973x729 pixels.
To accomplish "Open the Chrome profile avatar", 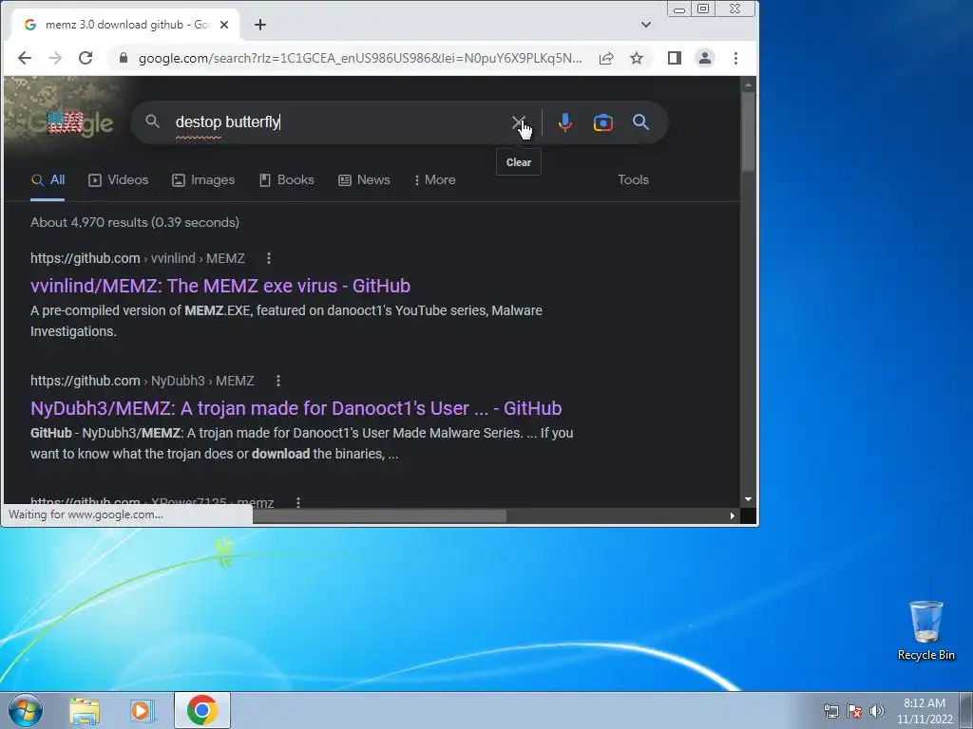I will pos(705,58).
